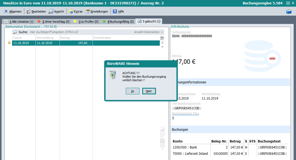The image size is (296, 160).
Task: Switch to '2 ohne Vorschlag' tab
Action: pyautogui.click(x=53, y=21)
